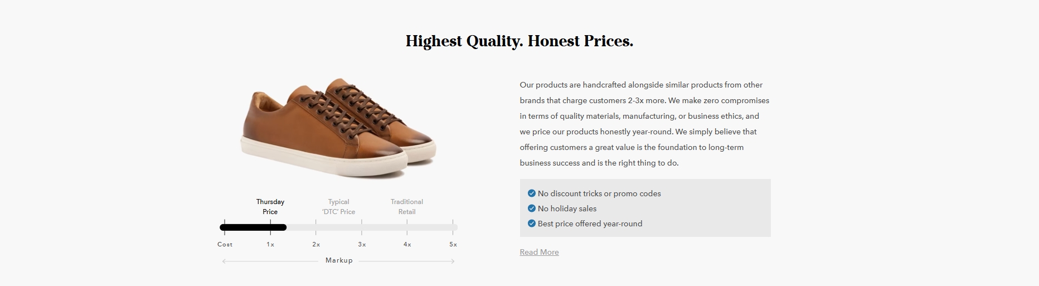Select the Thursday Price label

270,206
